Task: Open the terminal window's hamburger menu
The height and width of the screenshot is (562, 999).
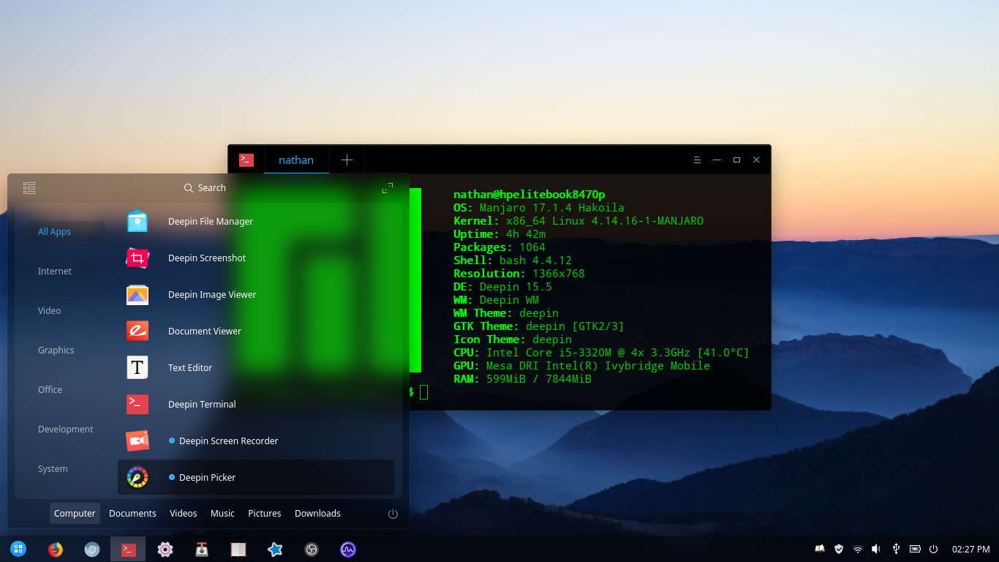Action: pyautogui.click(x=697, y=160)
